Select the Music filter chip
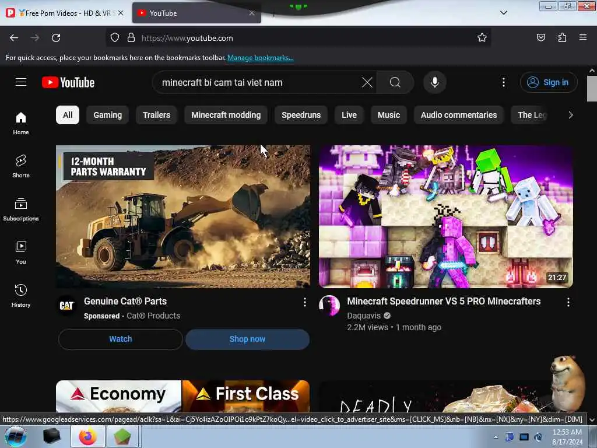 [x=389, y=115]
